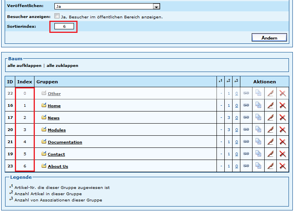
Task: Click the chain link icon for Documentation
Action: coord(246,142)
